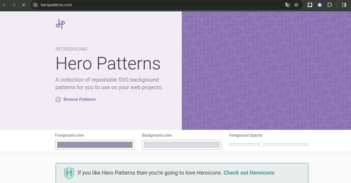Click the purple pattern preview area
This screenshot has height=183, width=351.
tap(266, 70)
